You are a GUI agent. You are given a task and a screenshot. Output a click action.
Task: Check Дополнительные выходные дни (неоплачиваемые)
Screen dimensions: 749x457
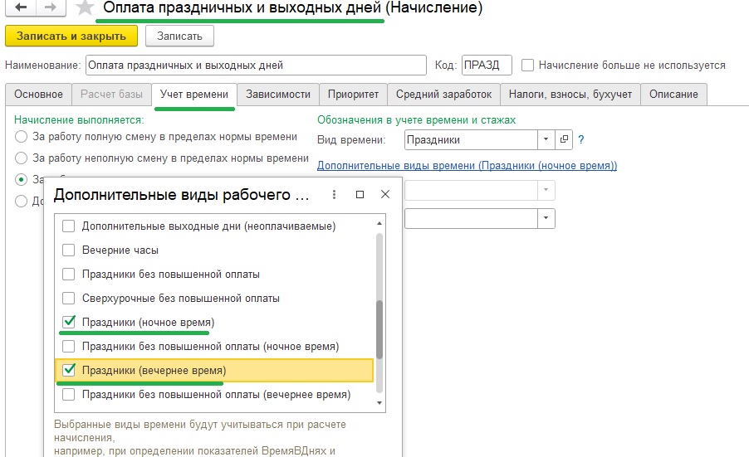tap(69, 226)
